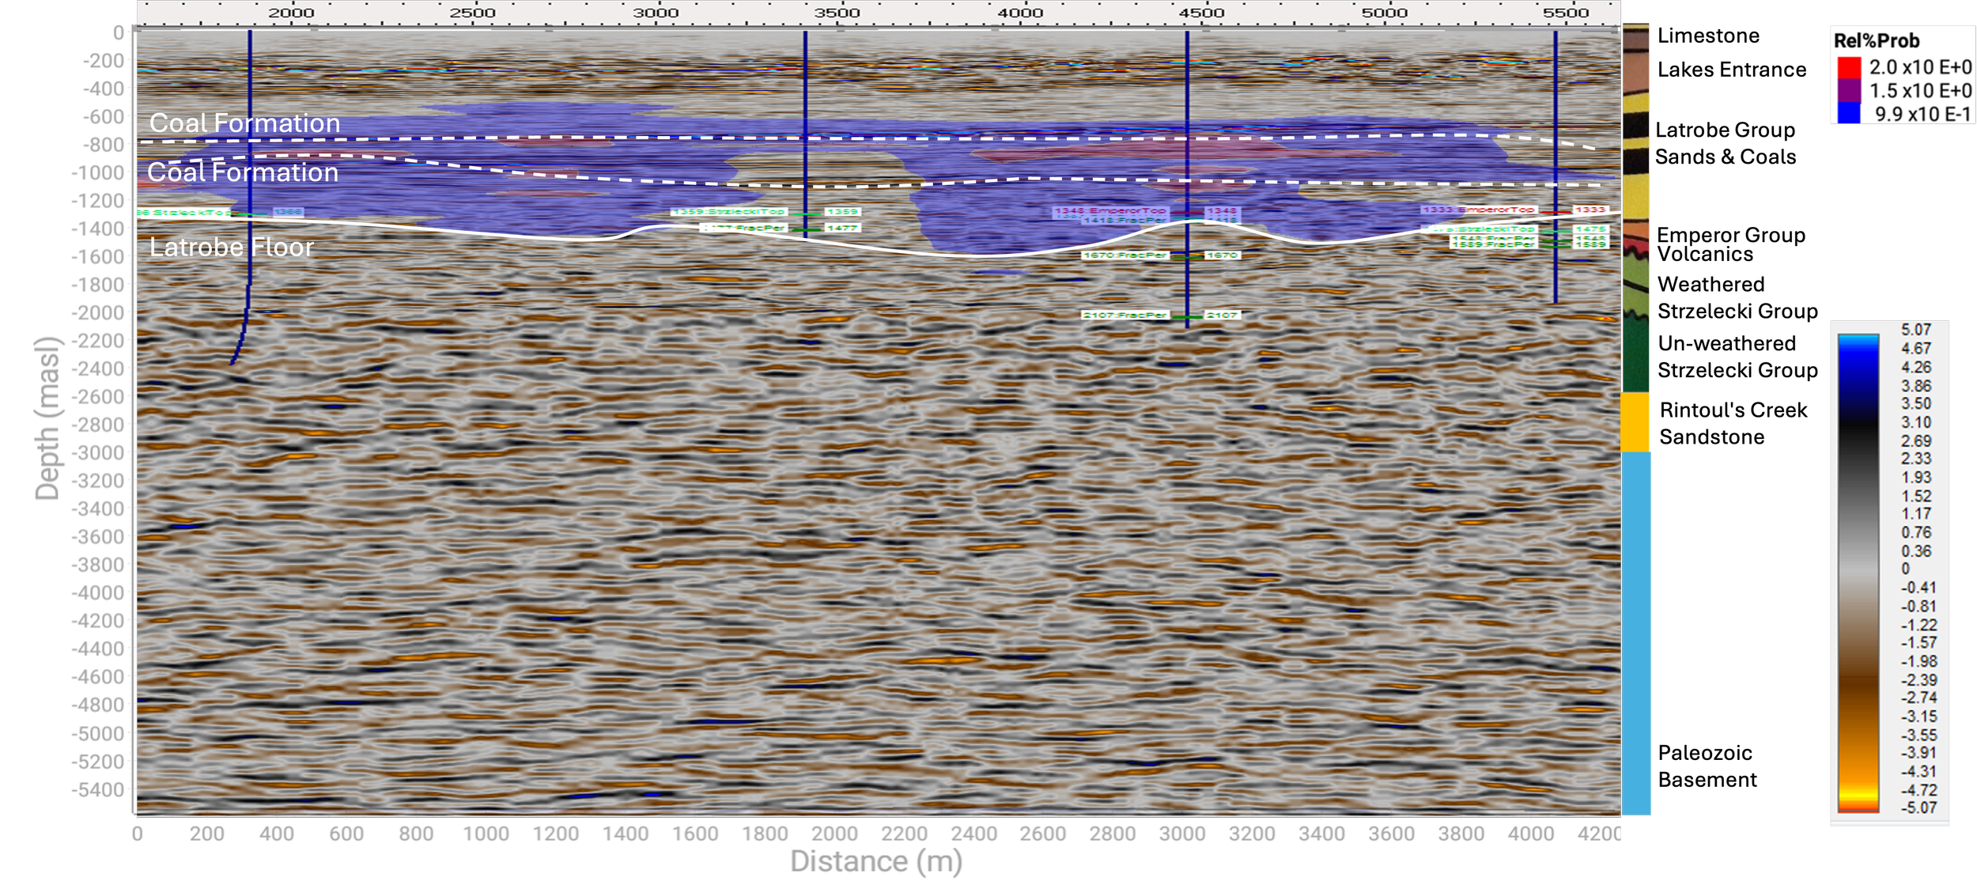Click the orange block in the stratigraphic column
Screen dimensions: 1977x896
[x=1635, y=422]
